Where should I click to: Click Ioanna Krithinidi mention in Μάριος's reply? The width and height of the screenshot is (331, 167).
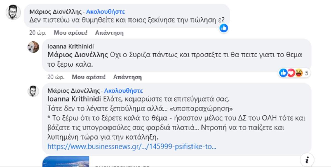[75, 98]
